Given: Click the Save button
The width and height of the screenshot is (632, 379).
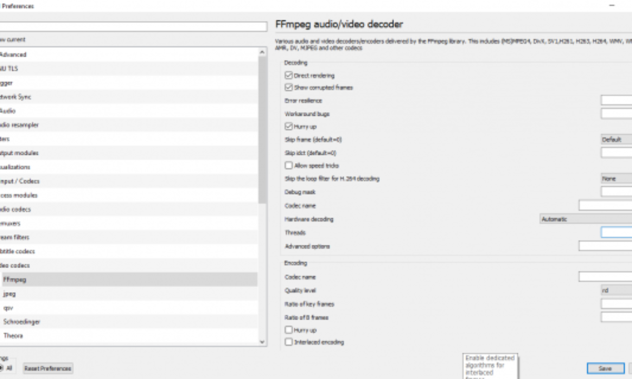Looking at the screenshot, I should pyautogui.click(x=605, y=368).
